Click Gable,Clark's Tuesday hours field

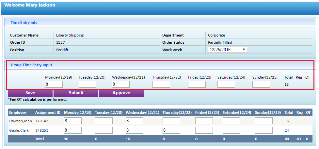pyautogui.click(x=104, y=130)
